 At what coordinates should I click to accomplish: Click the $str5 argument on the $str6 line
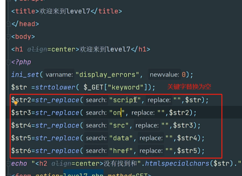tap(187, 151)
